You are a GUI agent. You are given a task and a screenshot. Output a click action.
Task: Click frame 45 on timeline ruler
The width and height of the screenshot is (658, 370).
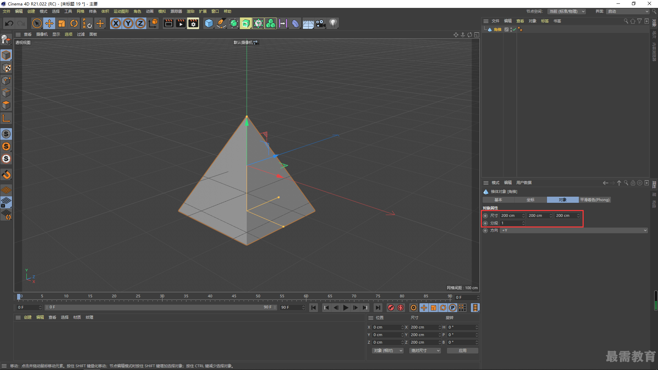(234, 297)
